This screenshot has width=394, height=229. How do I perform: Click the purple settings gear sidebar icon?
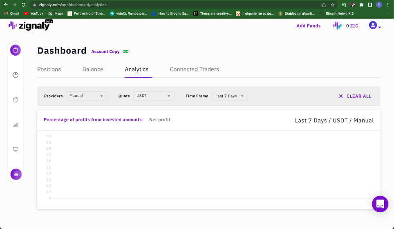[x=16, y=174]
